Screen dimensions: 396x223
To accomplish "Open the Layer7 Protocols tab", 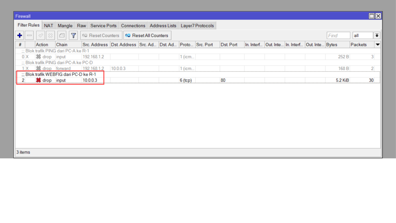I will [x=197, y=26].
